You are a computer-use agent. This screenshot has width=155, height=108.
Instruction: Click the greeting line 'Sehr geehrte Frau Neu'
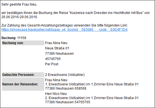pyautogui.click(x=19, y=4)
